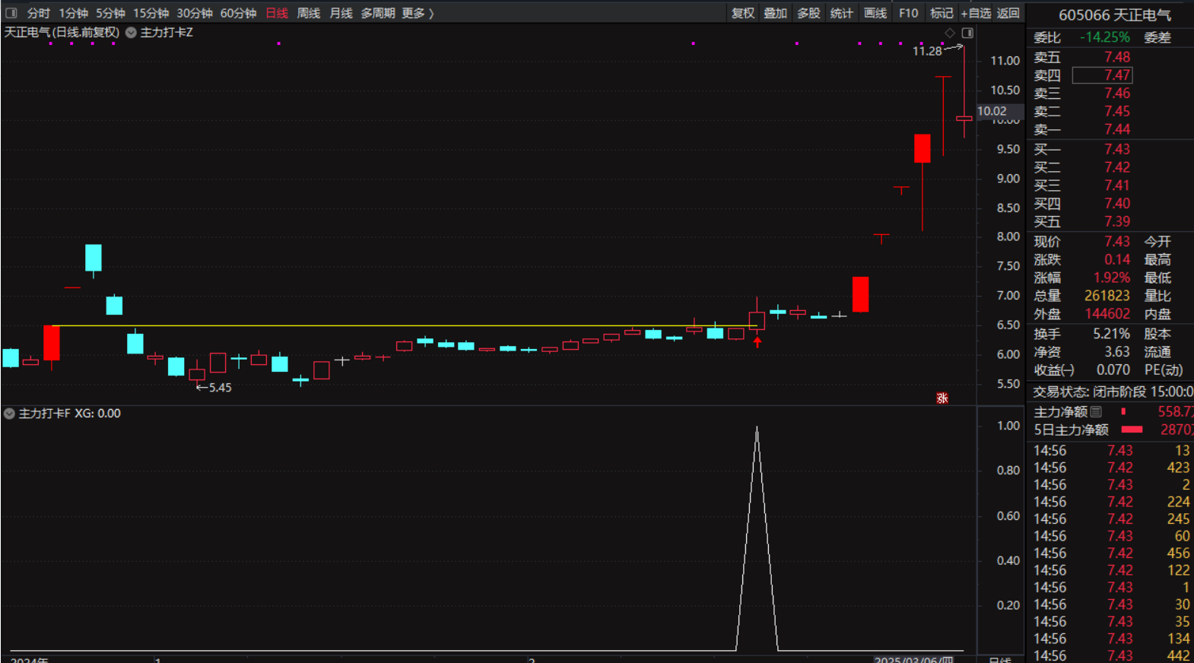Click 返回 to go back
The width and height of the screenshot is (1194, 663).
(1008, 13)
